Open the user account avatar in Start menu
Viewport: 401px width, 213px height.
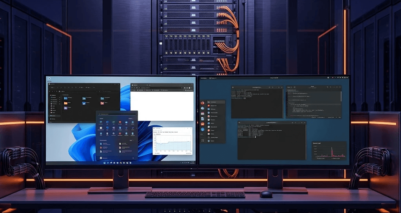[101, 158]
